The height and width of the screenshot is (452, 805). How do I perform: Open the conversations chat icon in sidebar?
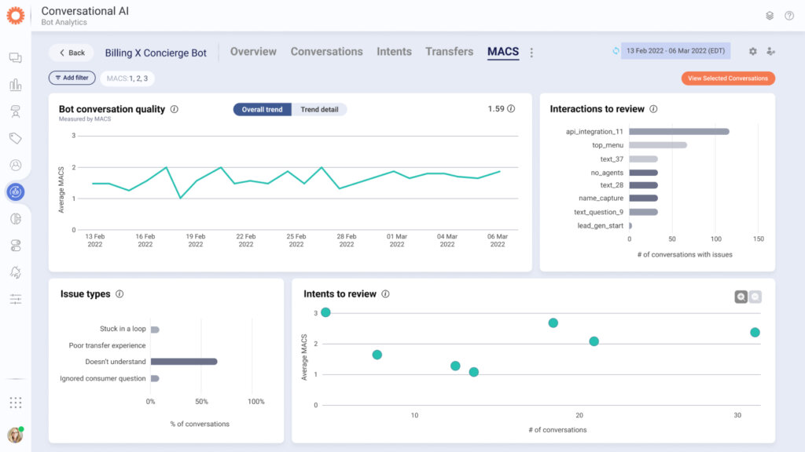point(15,58)
